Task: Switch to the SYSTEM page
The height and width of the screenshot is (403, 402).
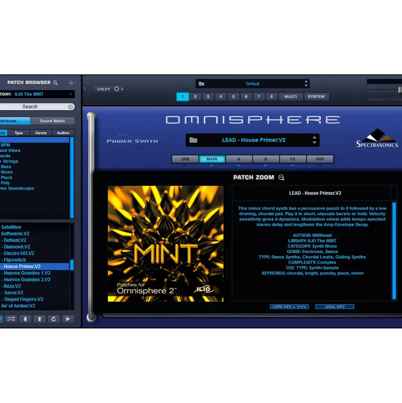Action: (x=316, y=97)
